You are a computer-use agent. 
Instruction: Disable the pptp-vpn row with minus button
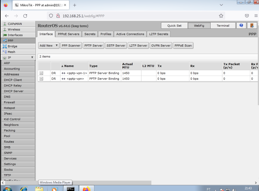click(41, 79)
